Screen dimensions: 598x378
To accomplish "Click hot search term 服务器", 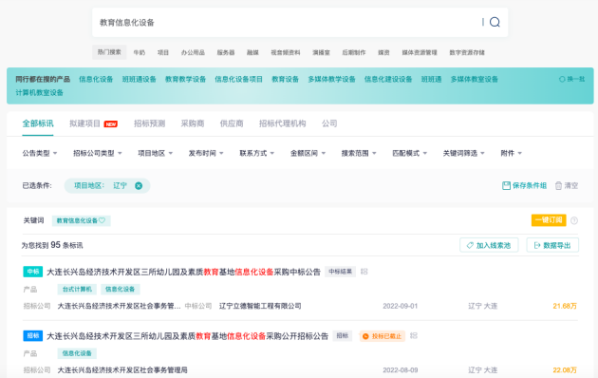I will [226, 52].
